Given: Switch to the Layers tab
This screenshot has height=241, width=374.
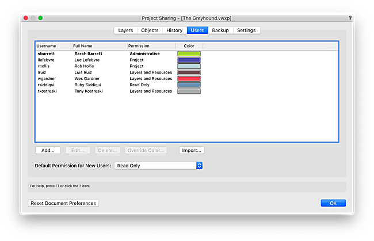Looking at the screenshot, I should [125, 30].
